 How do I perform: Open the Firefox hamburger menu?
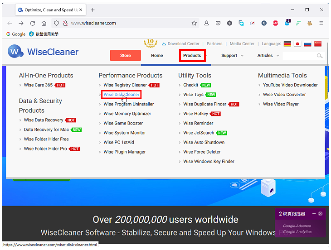[321, 23]
